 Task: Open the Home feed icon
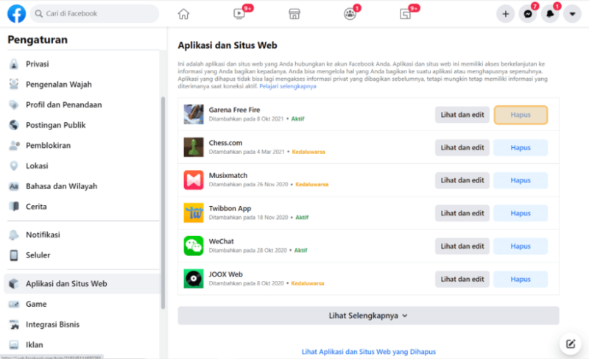click(183, 14)
